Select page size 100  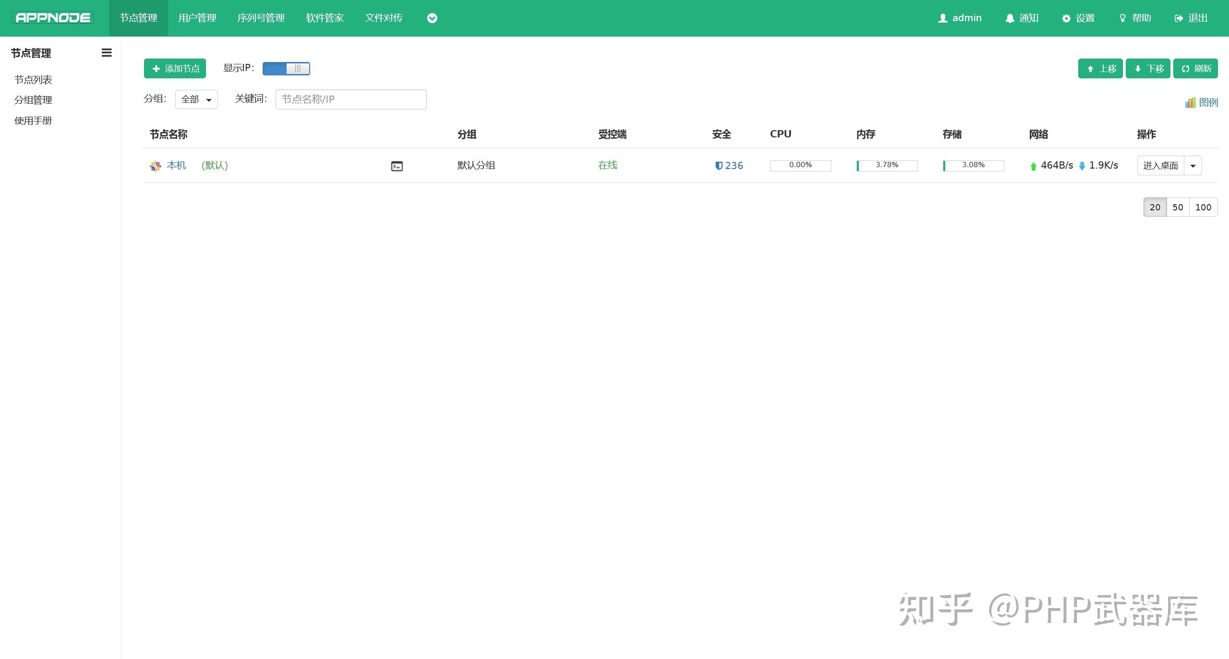coord(1204,207)
